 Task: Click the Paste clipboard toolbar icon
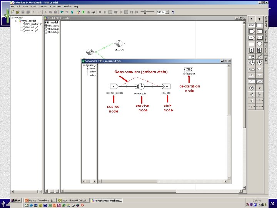(56, 12)
